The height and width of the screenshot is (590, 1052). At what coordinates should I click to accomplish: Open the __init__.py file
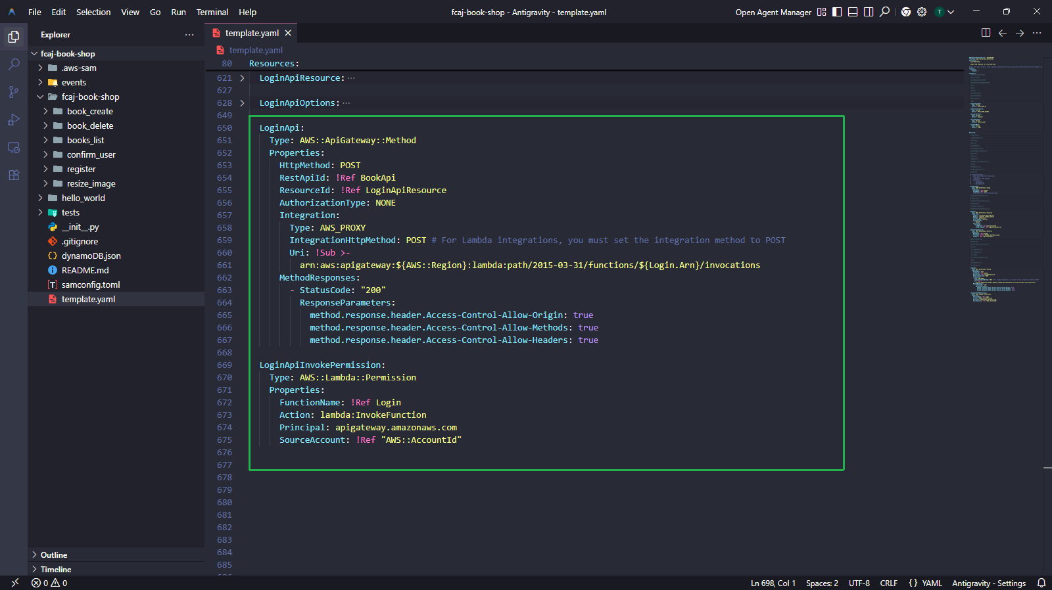click(116, 227)
